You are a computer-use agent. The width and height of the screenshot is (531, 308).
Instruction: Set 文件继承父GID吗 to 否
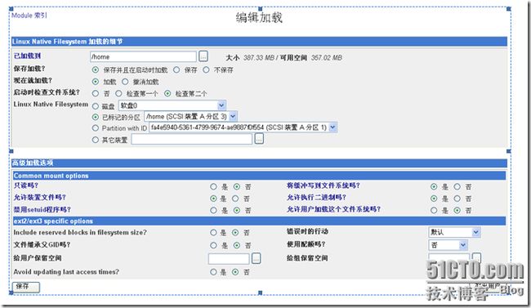point(237,245)
